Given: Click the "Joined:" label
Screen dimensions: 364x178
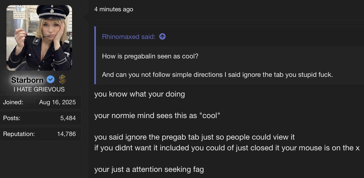Looking at the screenshot, I should (13, 102).
